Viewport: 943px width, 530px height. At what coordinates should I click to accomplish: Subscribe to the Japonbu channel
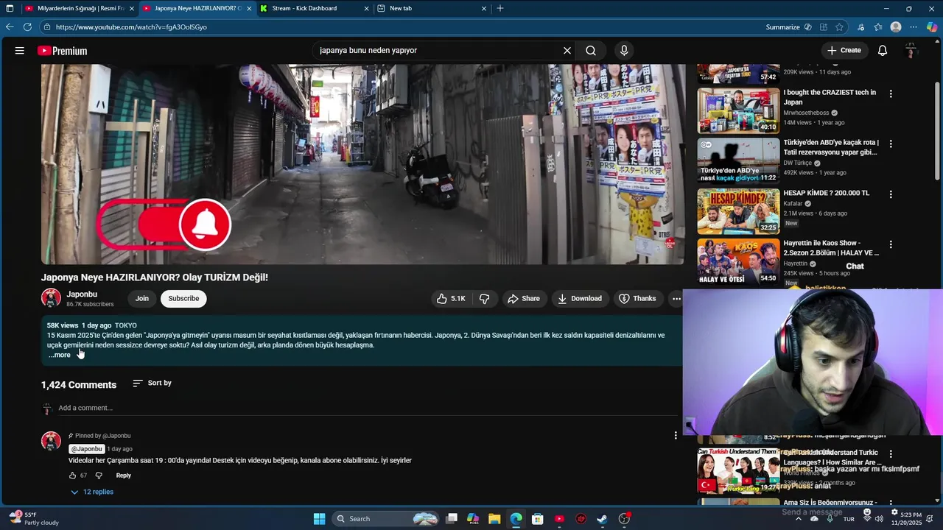click(x=183, y=298)
